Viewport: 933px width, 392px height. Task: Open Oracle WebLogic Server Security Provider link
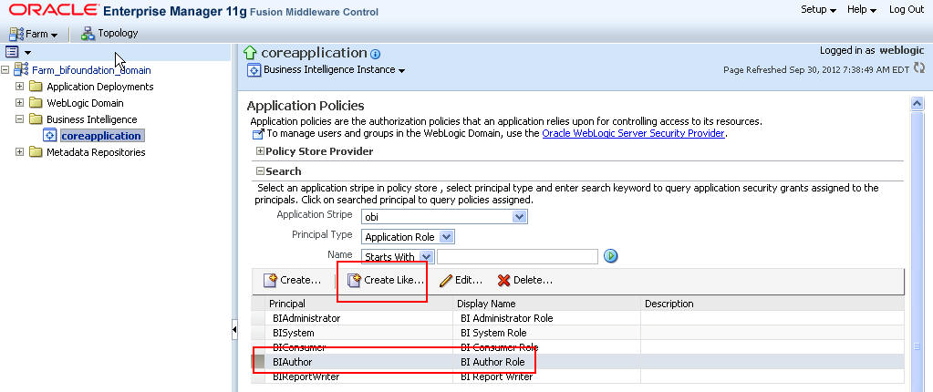(633, 133)
